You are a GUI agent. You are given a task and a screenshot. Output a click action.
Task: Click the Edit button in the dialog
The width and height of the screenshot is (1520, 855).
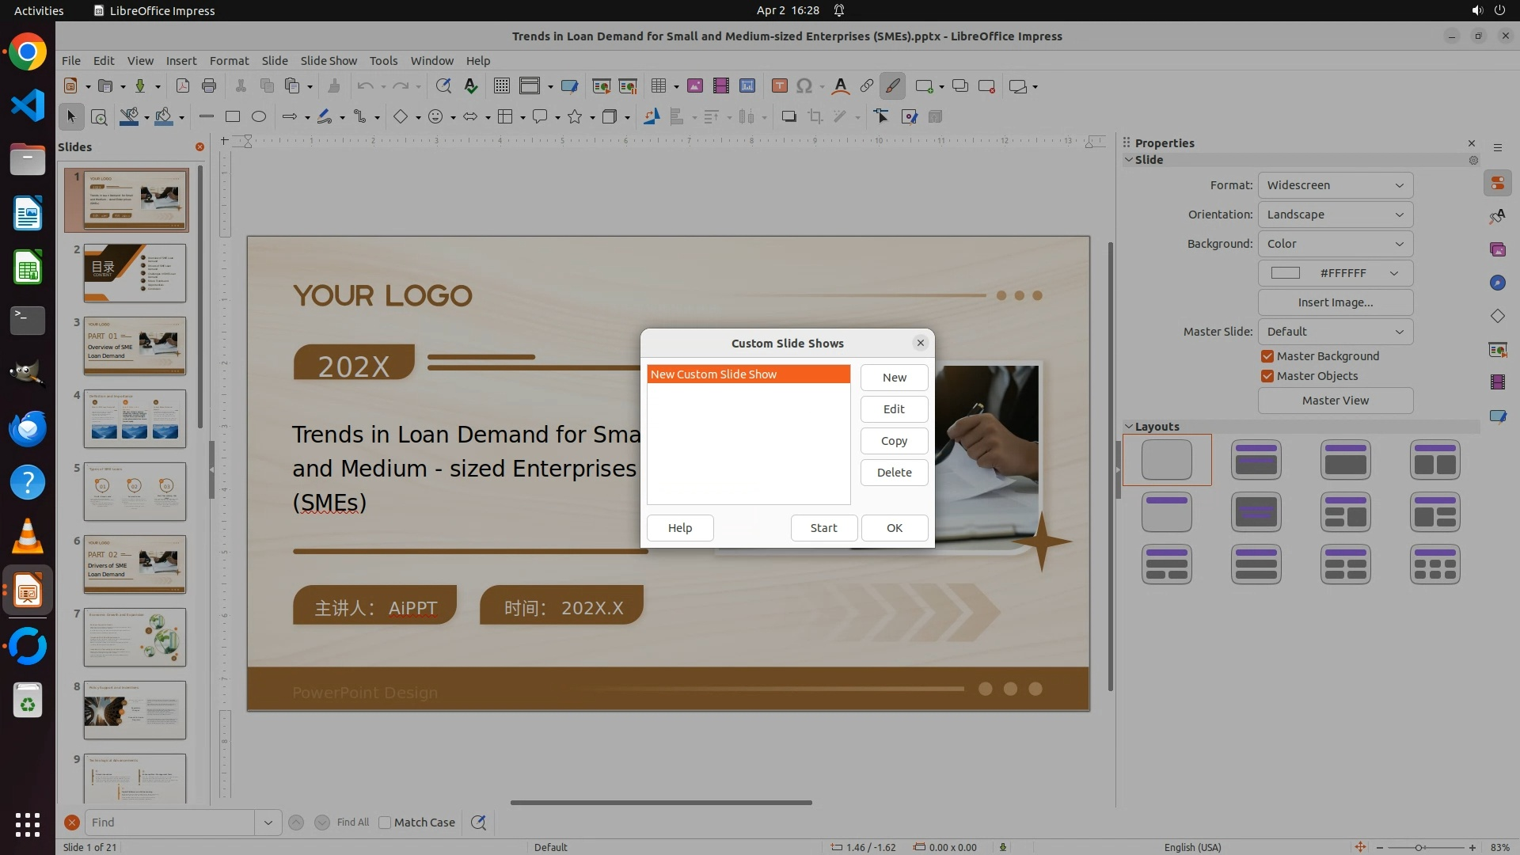(x=894, y=409)
